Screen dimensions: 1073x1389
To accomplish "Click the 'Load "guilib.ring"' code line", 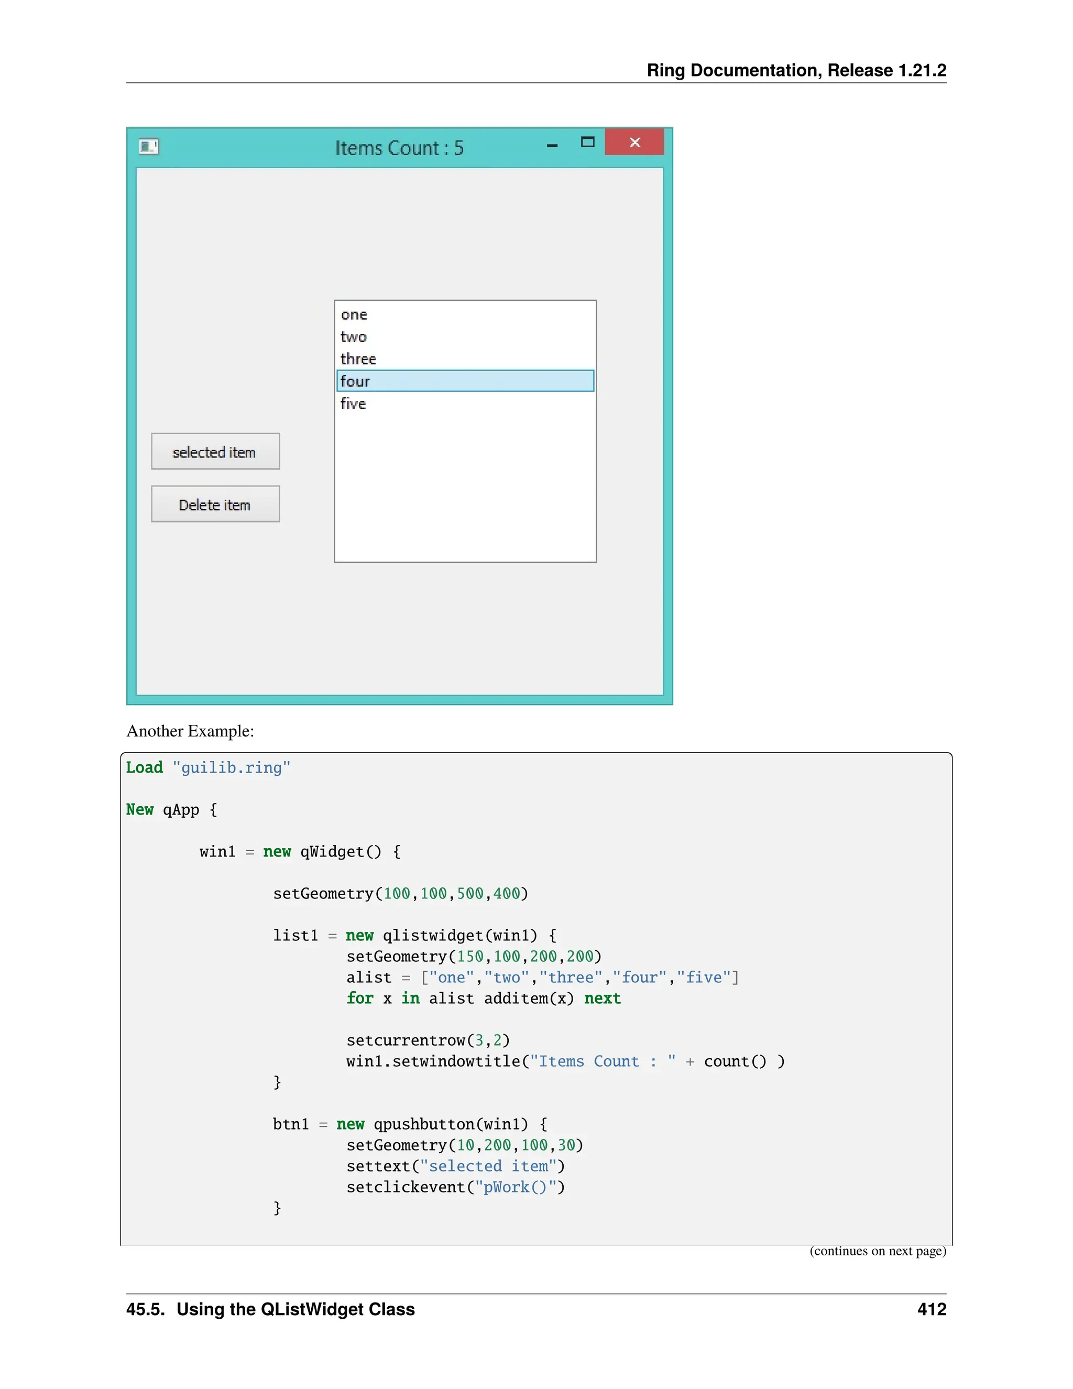I will pos(208,768).
